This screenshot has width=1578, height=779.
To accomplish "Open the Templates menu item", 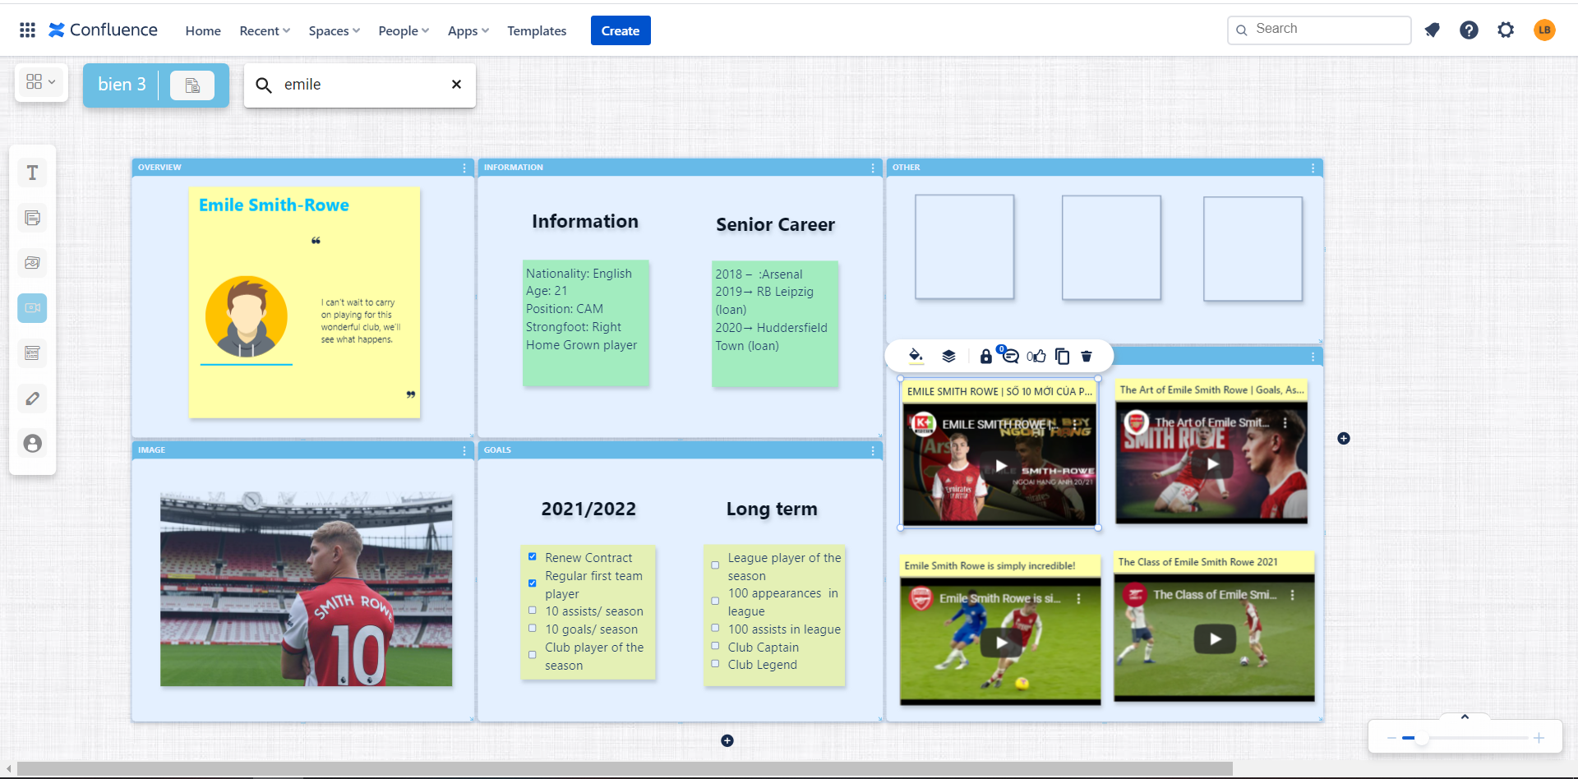I will (537, 31).
